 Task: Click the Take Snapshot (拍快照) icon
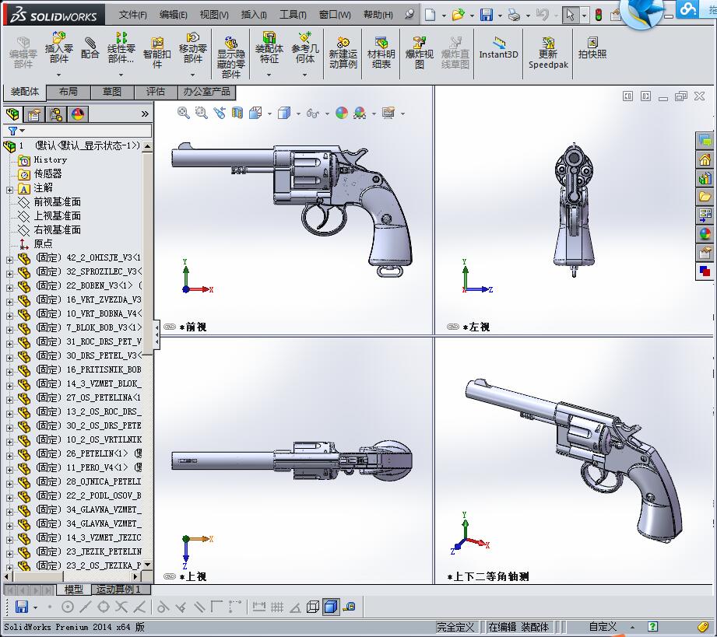pyautogui.click(x=592, y=47)
